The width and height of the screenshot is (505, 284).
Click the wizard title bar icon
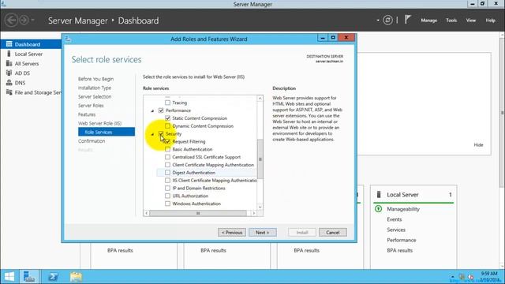tap(68, 39)
